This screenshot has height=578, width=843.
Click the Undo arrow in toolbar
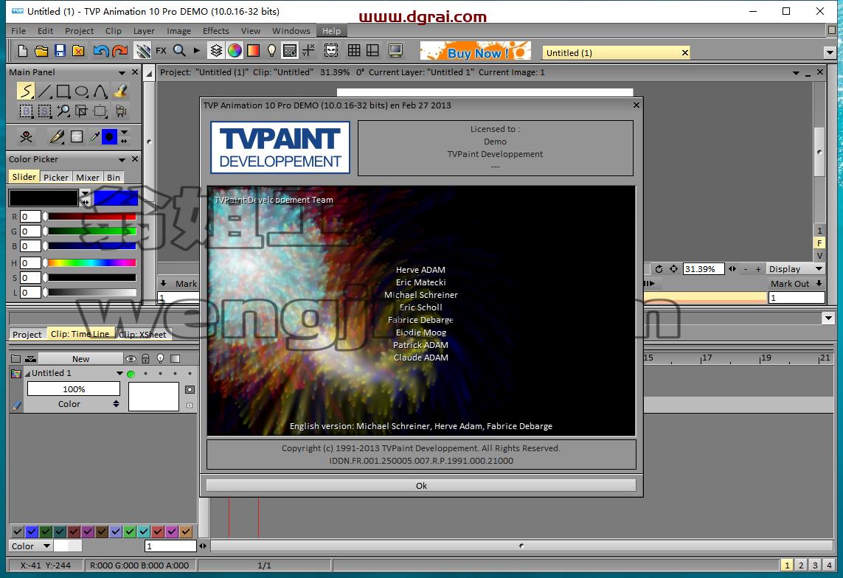tap(100, 51)
